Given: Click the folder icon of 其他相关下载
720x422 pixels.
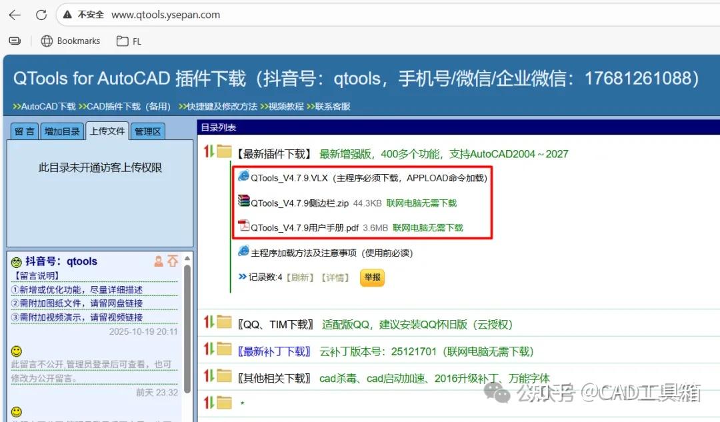Looking at the screenshot, I should 224,375.
